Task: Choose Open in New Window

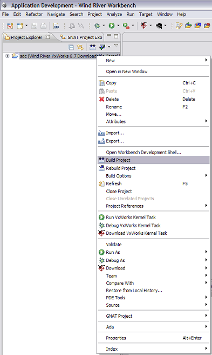Action: (x=154, y=71)
